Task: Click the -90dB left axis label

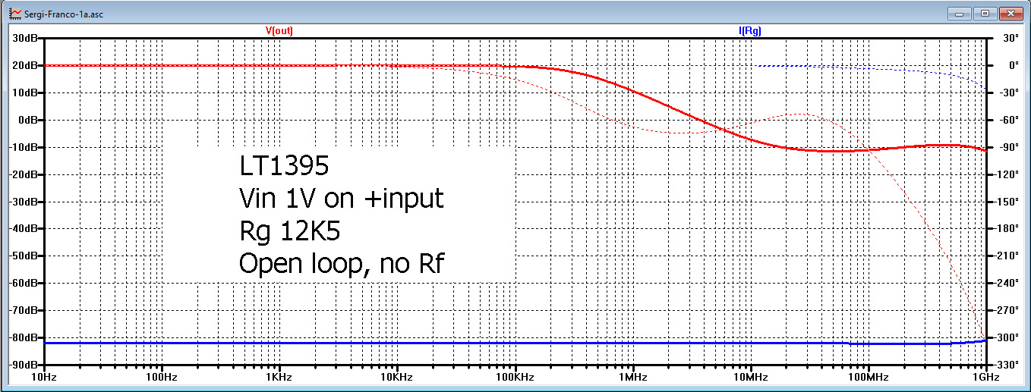Action: 23,365
